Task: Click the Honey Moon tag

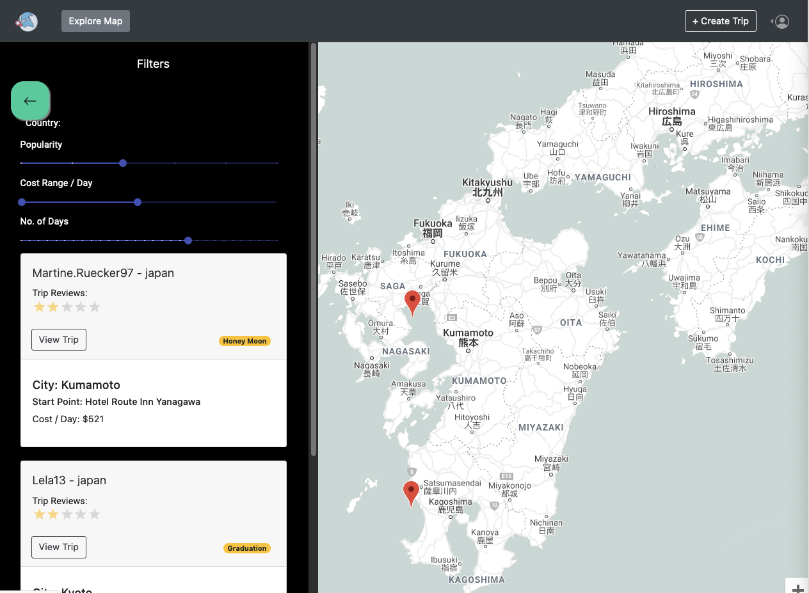Action: click(x=245, y=341)
